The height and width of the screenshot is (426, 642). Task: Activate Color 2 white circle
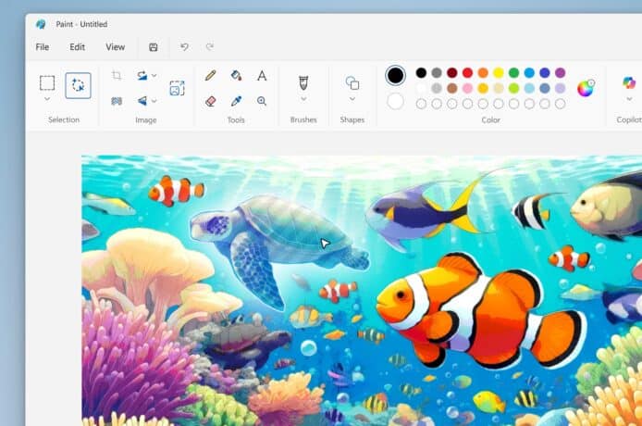pyautogui.click(x=395, y=101)
